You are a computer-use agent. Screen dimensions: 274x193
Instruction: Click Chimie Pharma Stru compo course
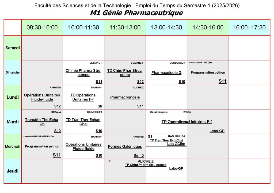[83, 73]
